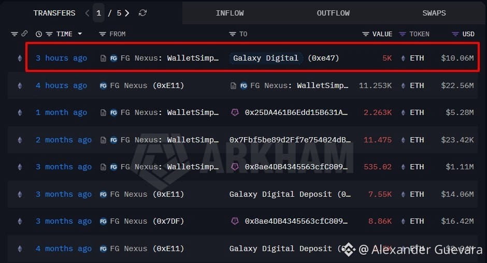This screenshot has height=263, width=487.
Task: Go to the next transfers page
Action: coord(127,13)
